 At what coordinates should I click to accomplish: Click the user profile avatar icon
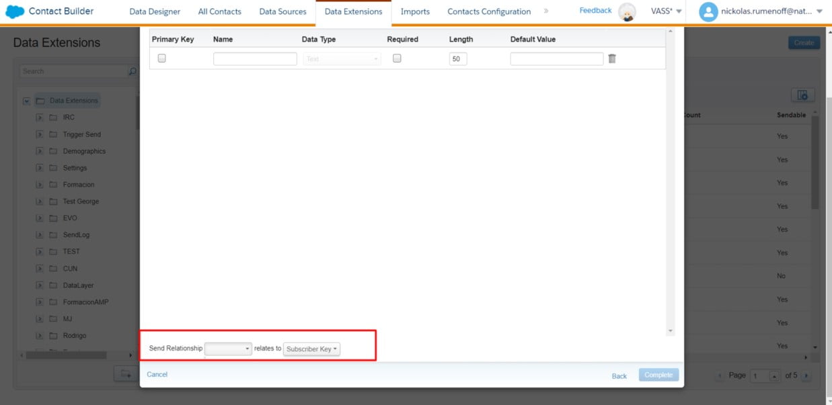pyautogui.click(x=708, y=11)
